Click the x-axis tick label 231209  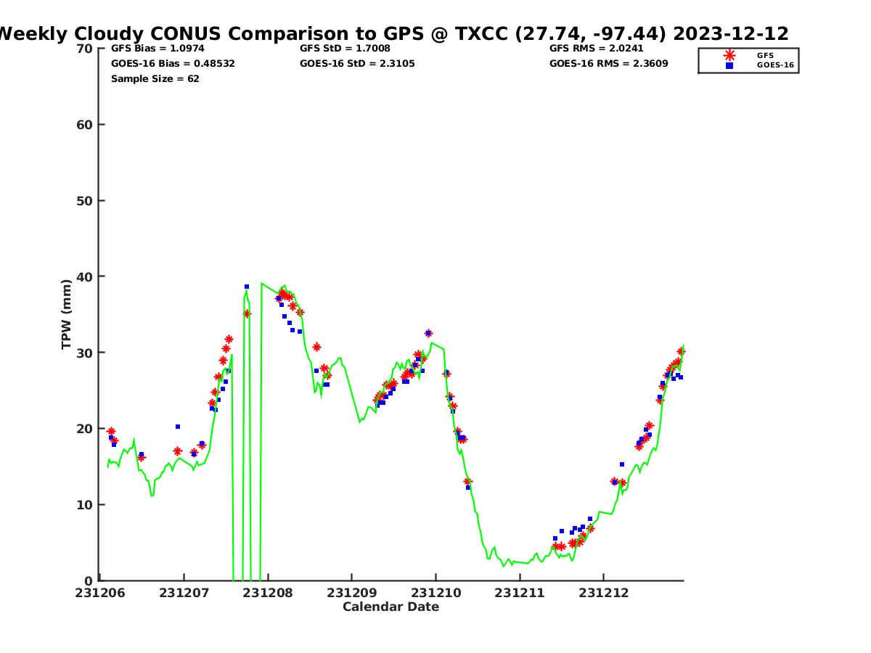tap(351, 593)
